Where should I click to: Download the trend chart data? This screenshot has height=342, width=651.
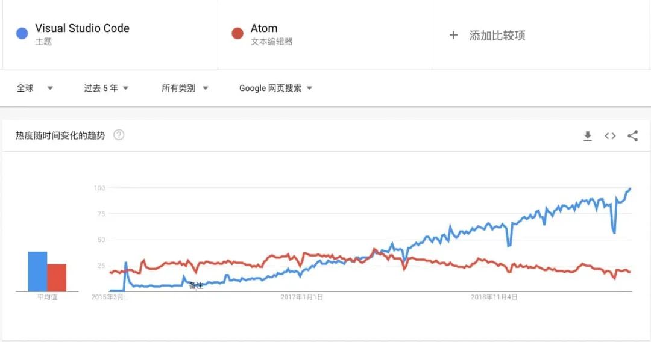click(588, 136)
